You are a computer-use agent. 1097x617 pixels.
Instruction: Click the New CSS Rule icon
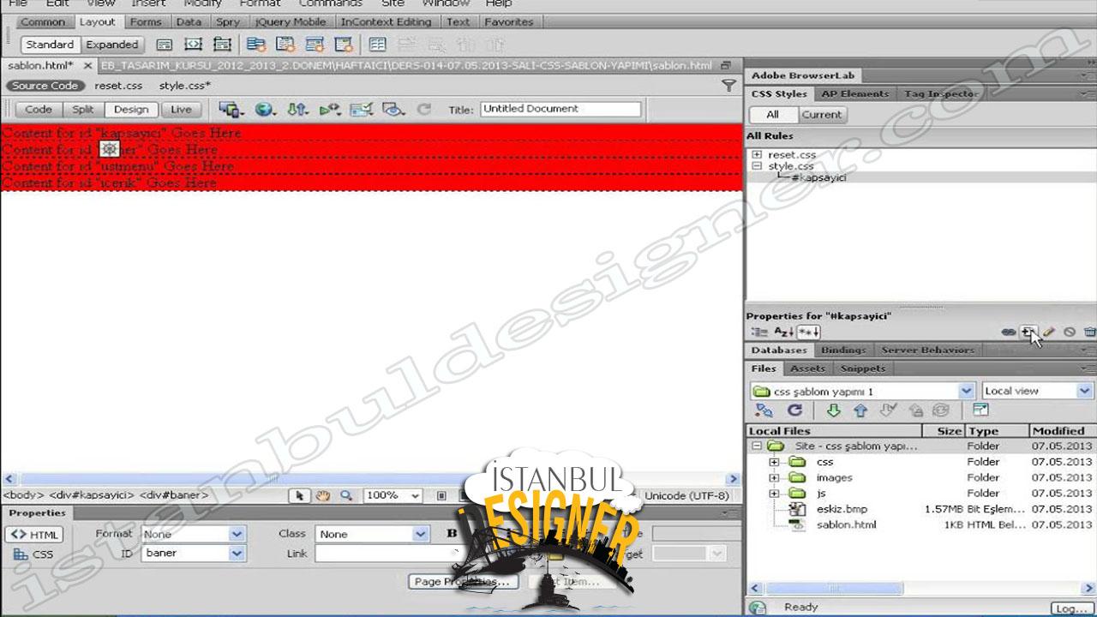pyautogui.click(x=1028, y=332)
